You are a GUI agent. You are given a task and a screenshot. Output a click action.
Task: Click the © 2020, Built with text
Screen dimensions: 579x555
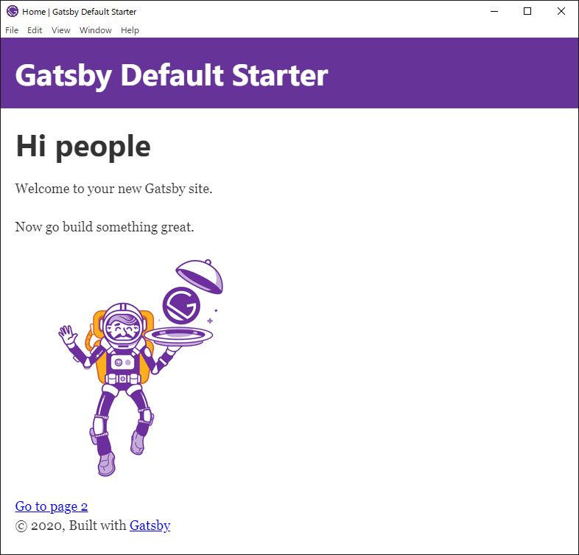[x=71, y=526]
